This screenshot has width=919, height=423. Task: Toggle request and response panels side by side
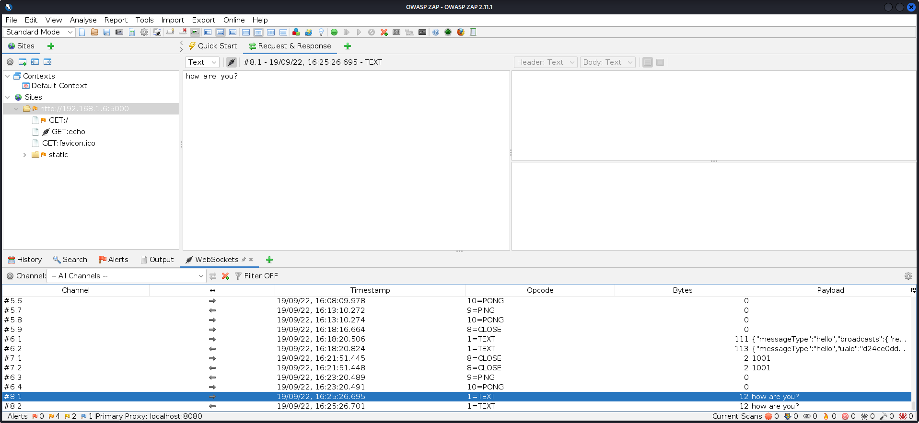[271, 32]
